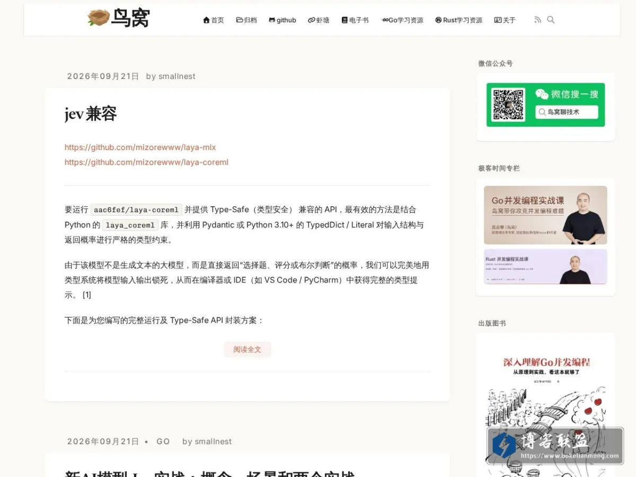Open the github menu item
Viewport: 636px width, 477px height.
click(282, 20)
